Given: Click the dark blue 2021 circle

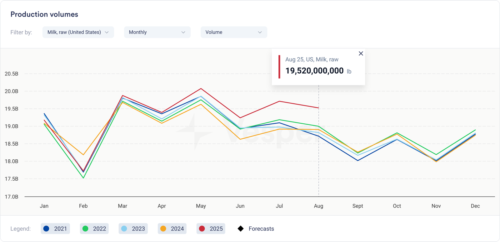Looking at the screenshot, I should 46,229.
